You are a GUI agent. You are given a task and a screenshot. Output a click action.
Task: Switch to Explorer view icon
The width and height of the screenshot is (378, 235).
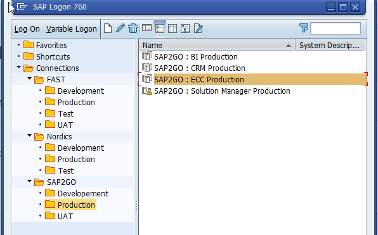tap(147, 29)
